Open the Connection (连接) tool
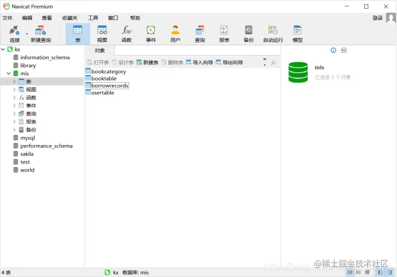 14,34
